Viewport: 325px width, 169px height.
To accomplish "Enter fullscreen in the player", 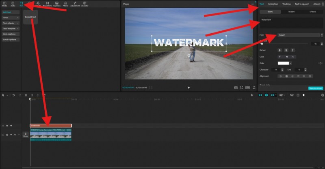I will click(x=254, y=88).
